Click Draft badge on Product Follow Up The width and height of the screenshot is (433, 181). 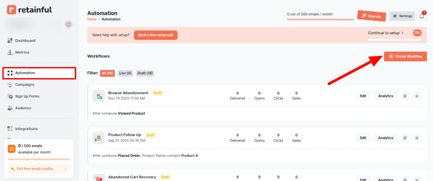[150, 135]
